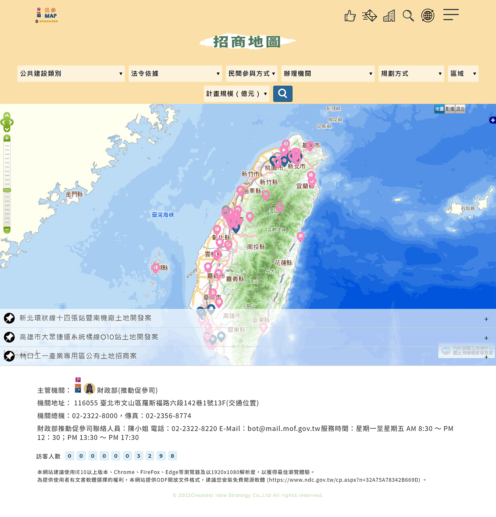
Task: Expand the 林口工一 case plus sign
Action: pos(486,357)
